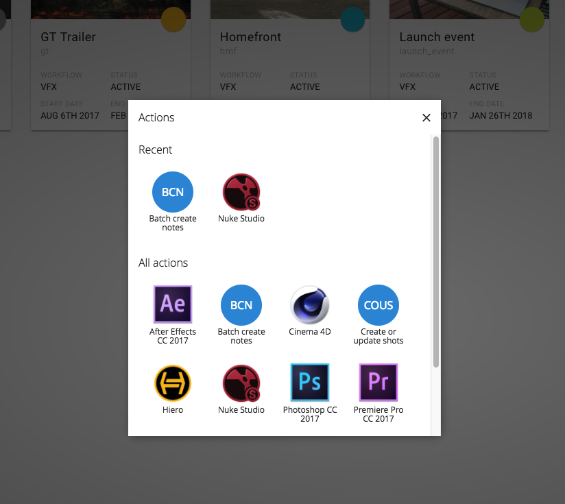Click the Launch event project title
The image size is (565, 504).
[x=437, y=37]
